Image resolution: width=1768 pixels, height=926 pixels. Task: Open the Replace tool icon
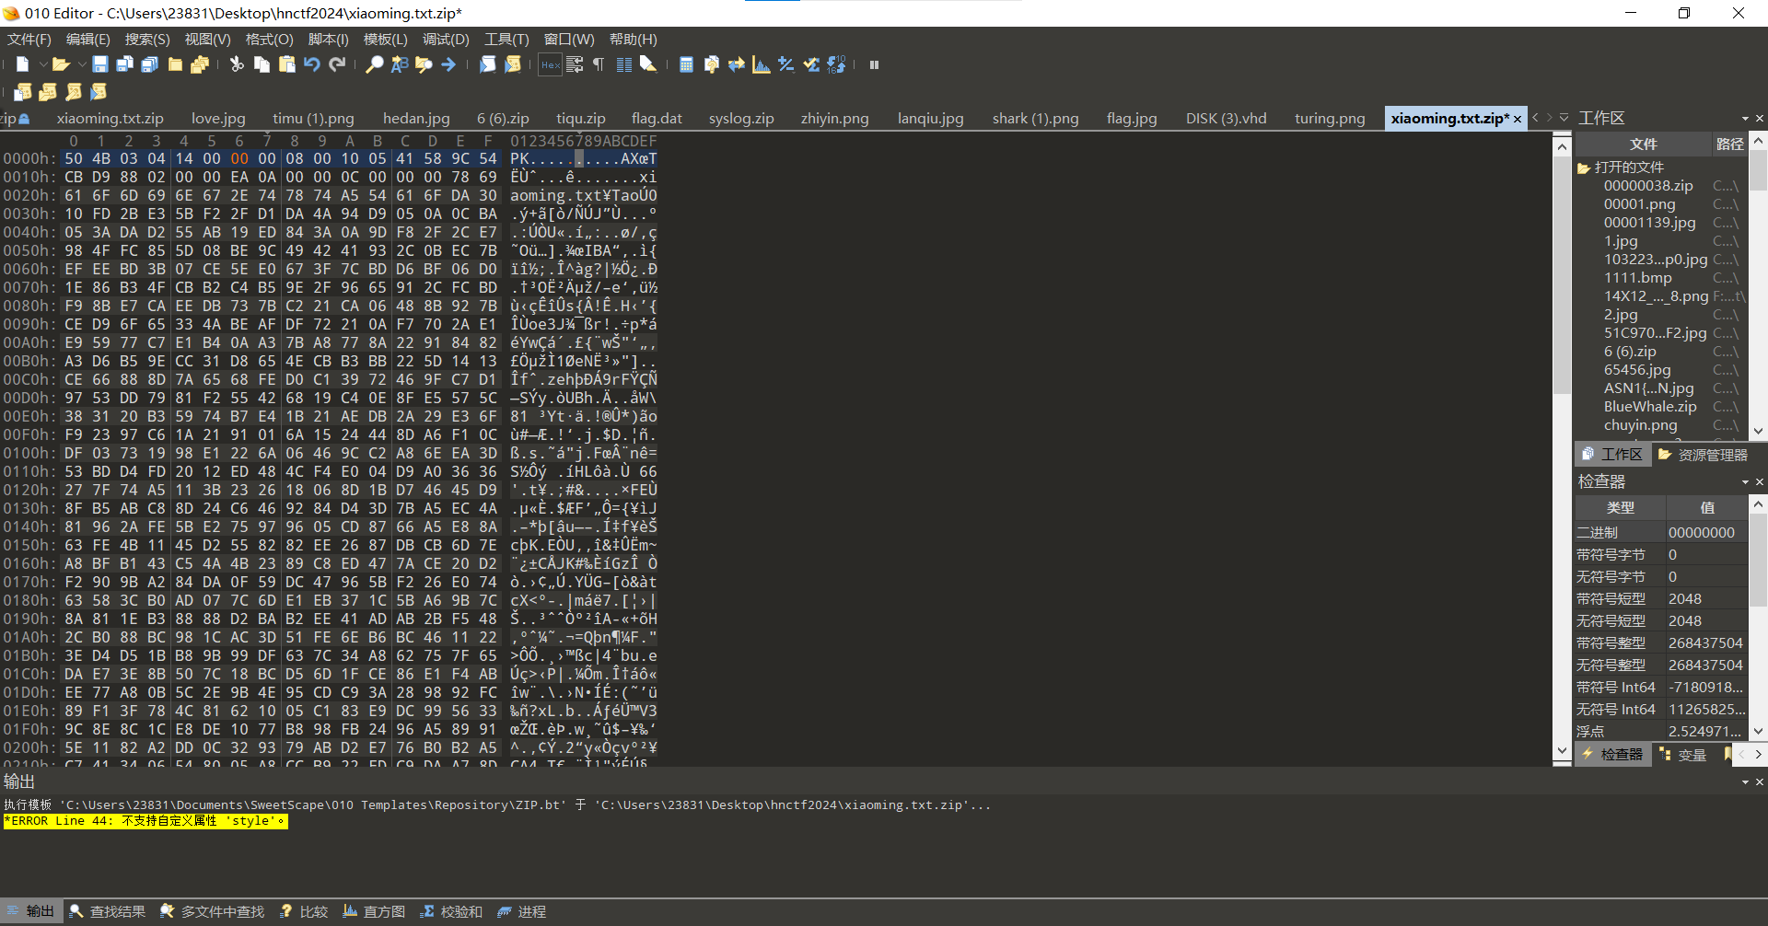coord(400,64)
